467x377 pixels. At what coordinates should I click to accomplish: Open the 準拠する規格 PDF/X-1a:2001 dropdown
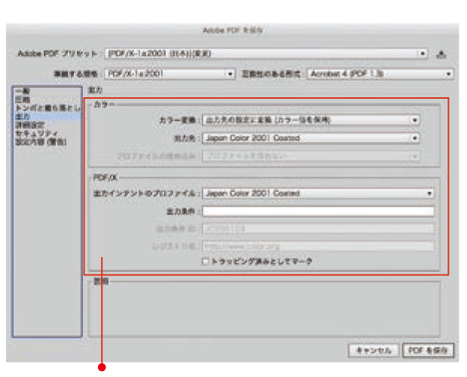click(x=169, y=74)
